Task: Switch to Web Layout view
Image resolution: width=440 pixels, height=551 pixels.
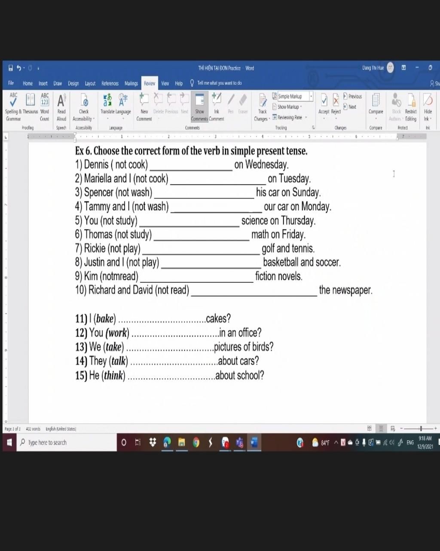Action: click(x=392, y=428)
